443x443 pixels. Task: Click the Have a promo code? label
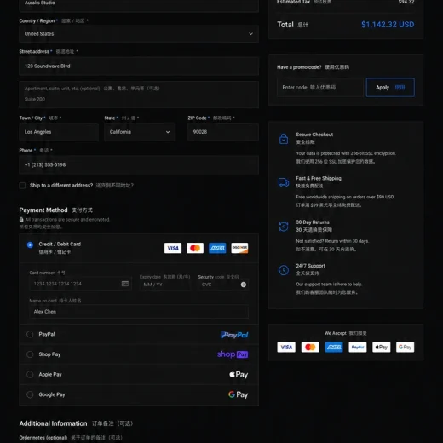click(x=299, y=67)
